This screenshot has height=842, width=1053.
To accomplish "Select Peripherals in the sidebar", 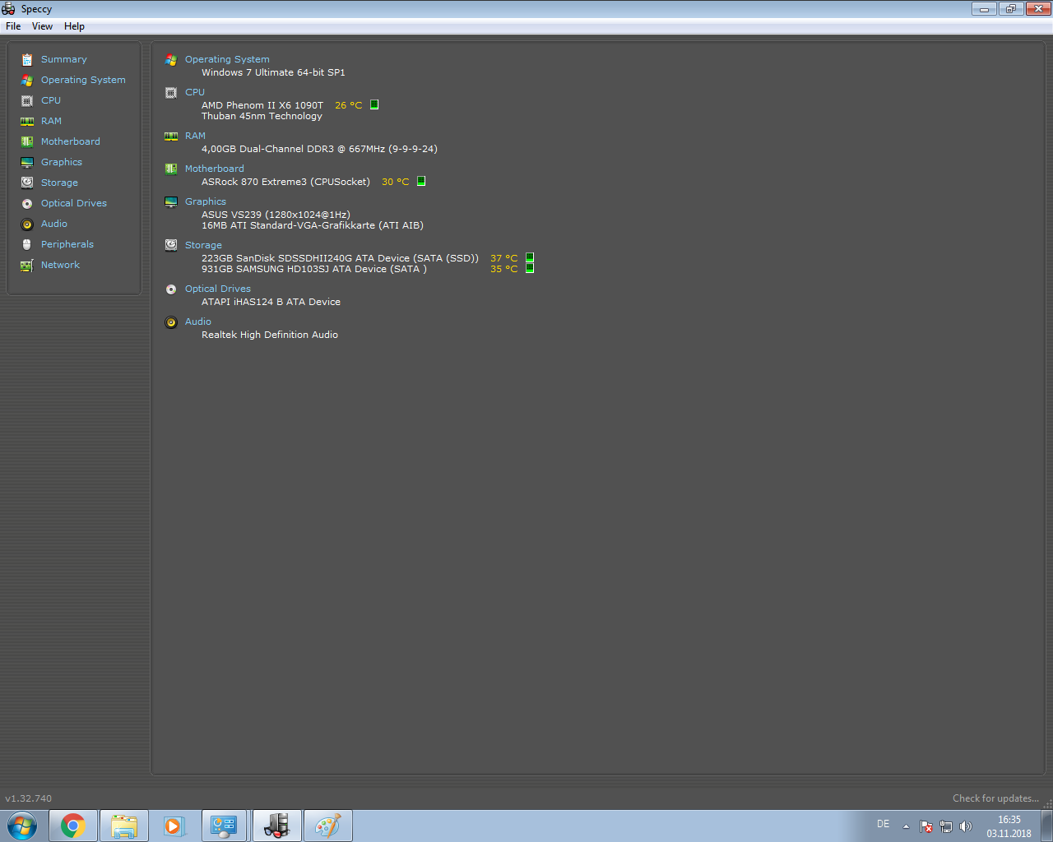I will 67,244.
